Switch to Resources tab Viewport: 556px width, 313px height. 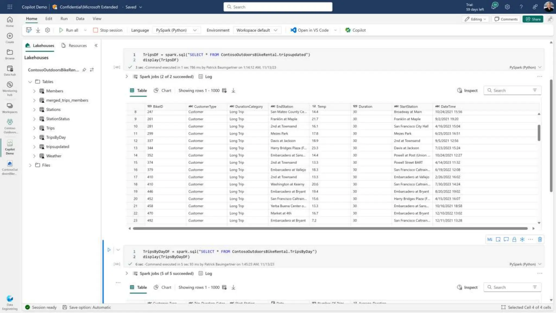point(74,45)
